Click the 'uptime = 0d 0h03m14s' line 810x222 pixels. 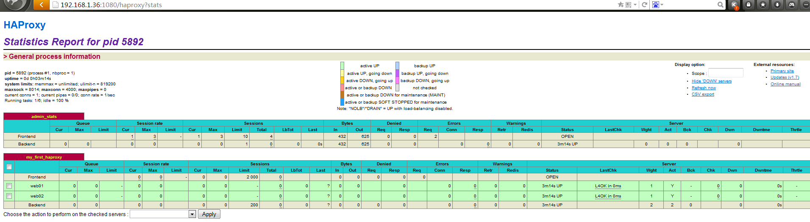[28, 78]
